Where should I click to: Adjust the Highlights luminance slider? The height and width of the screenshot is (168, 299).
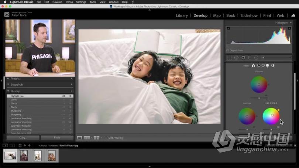coord(271,130)
